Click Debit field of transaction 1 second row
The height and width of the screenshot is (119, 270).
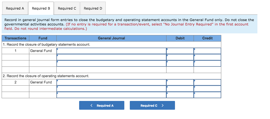coord(180,57)
